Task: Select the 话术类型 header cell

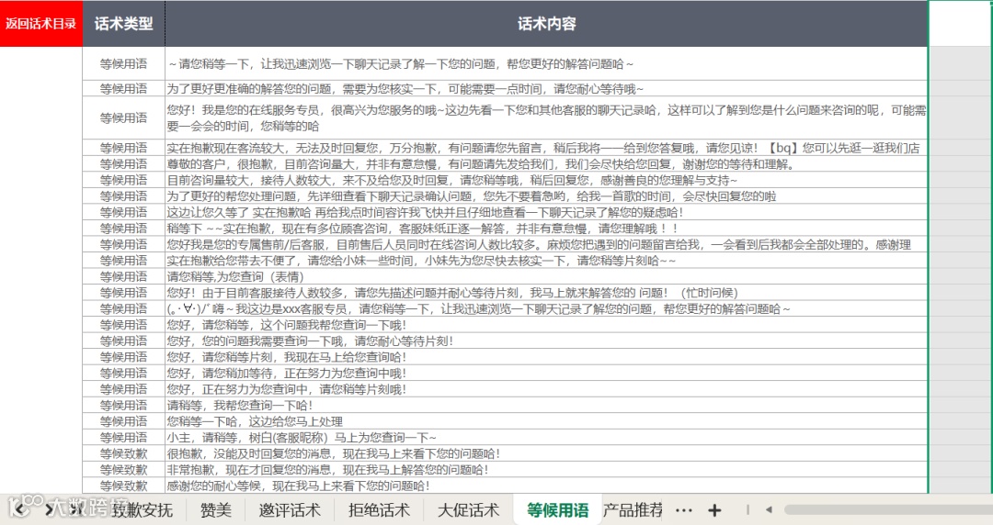Action: coord(123,23)
